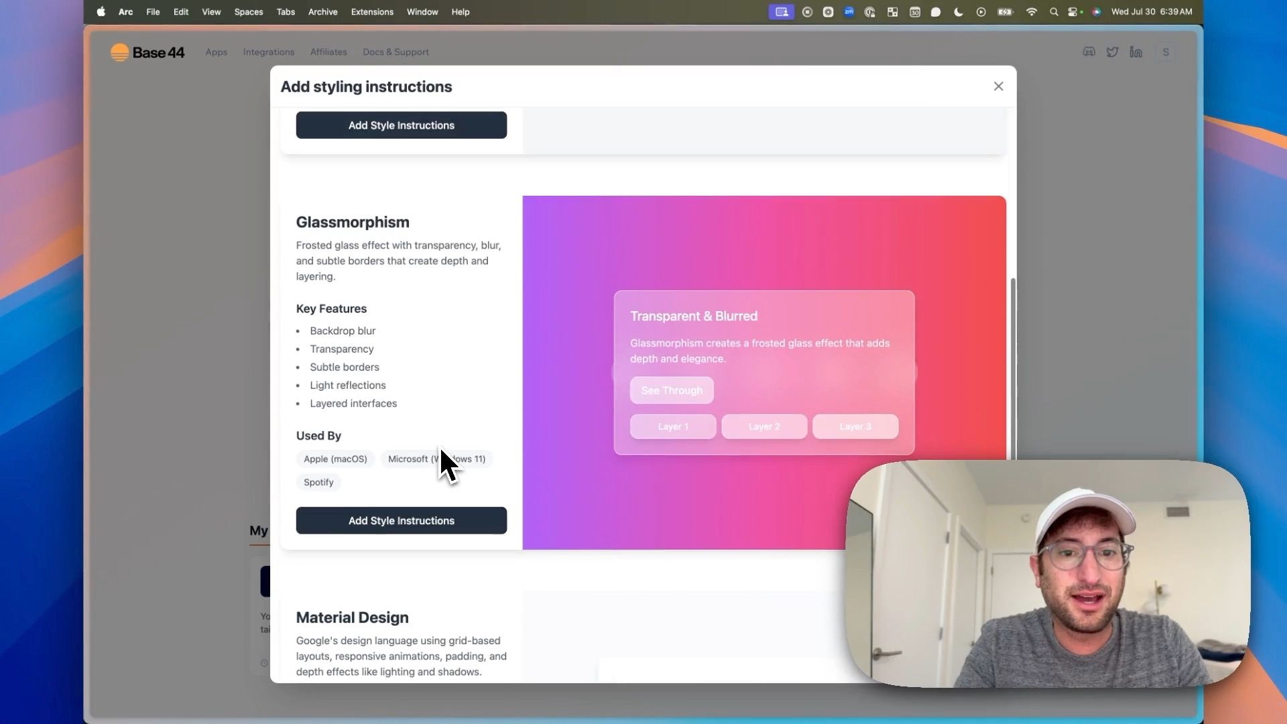Open the Spaces menu

(248, 11)
